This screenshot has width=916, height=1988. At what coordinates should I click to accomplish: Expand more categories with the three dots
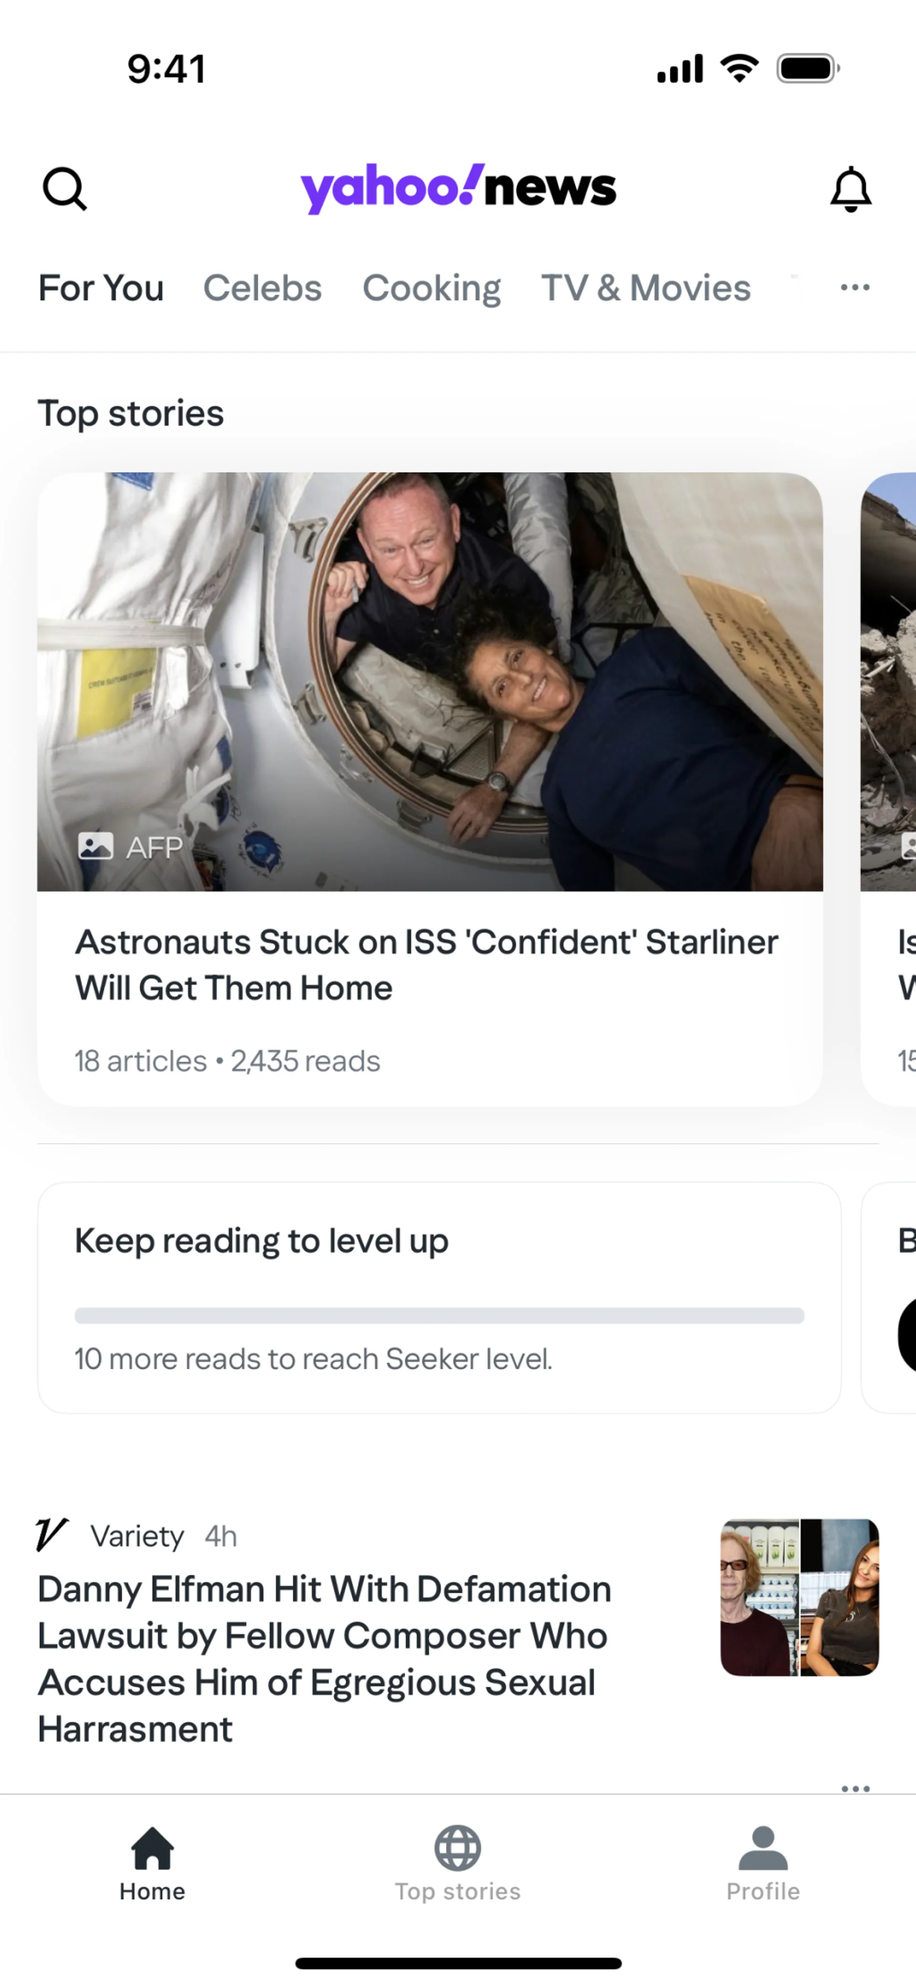point(855,287)
